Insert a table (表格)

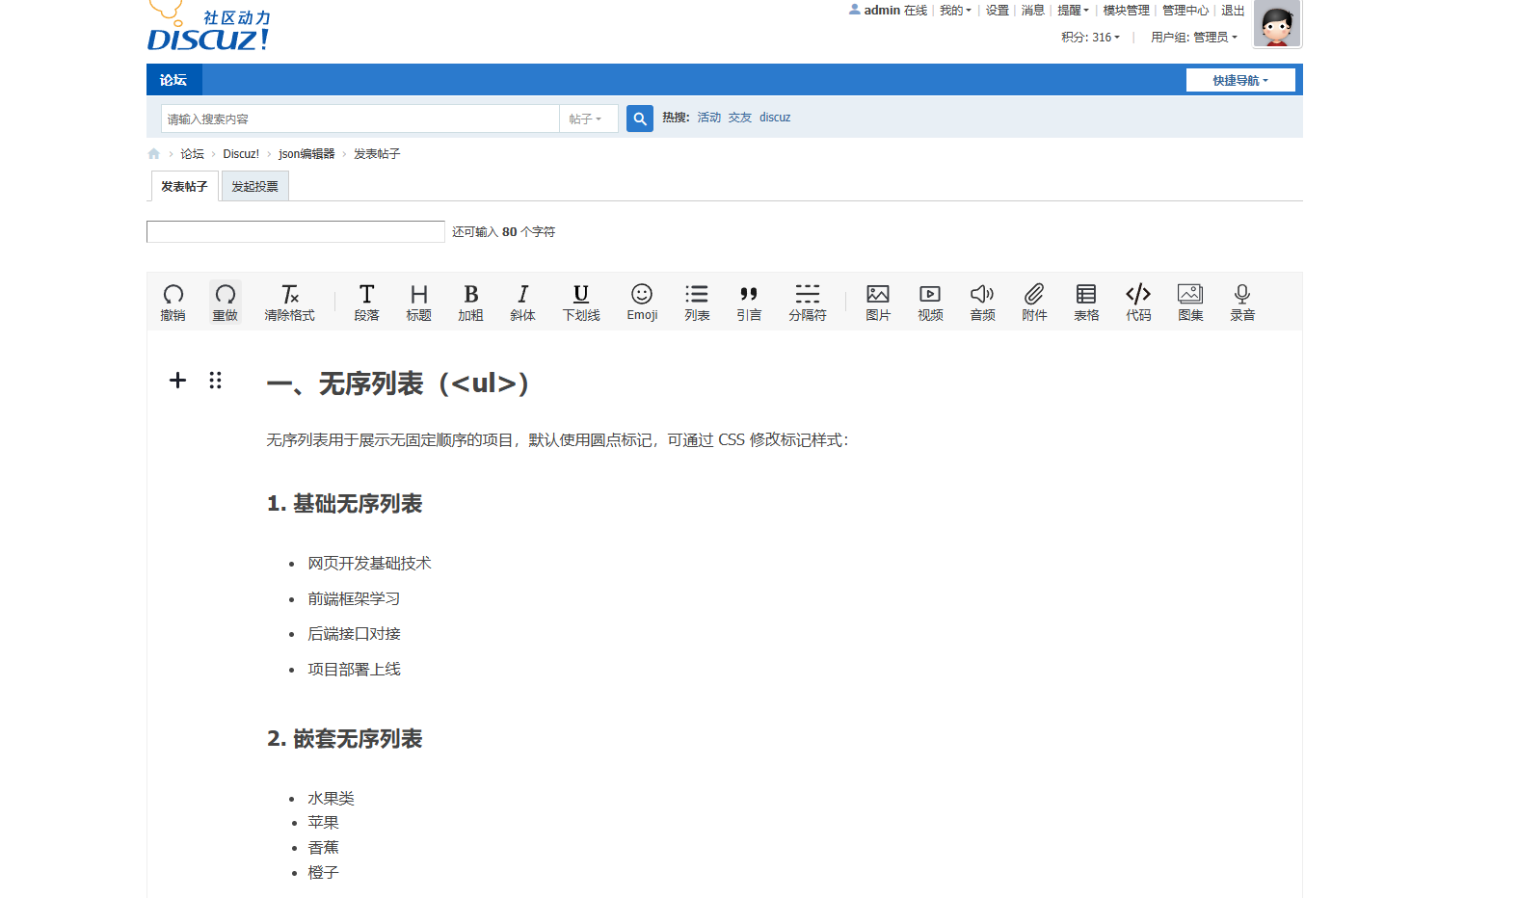pyautogui.click(x=1086, y=302)
